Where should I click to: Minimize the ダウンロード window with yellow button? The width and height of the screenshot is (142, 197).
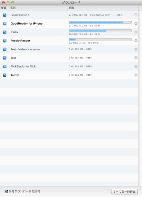pyautogui.click(x=8, y=2)
